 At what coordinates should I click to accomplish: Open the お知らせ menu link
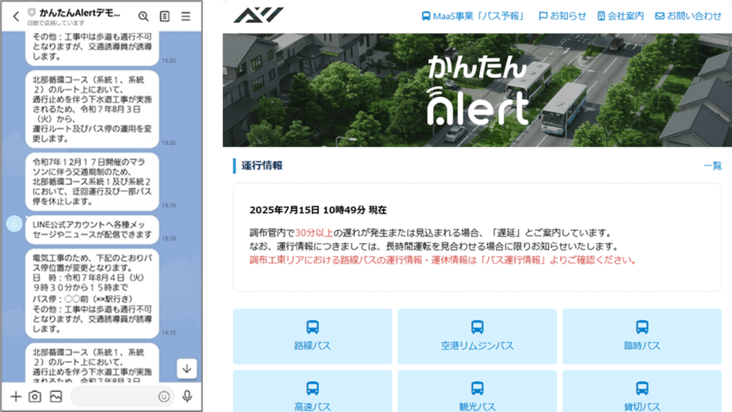[562, 16]
